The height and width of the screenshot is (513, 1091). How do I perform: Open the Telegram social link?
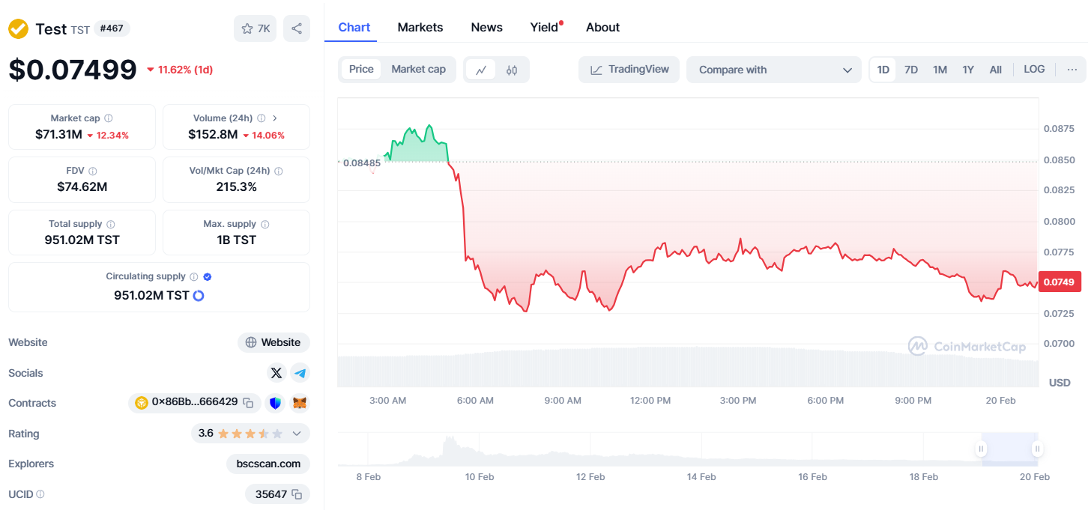(x=300, y=373)
